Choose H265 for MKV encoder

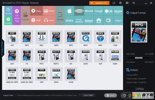(27, 74)
